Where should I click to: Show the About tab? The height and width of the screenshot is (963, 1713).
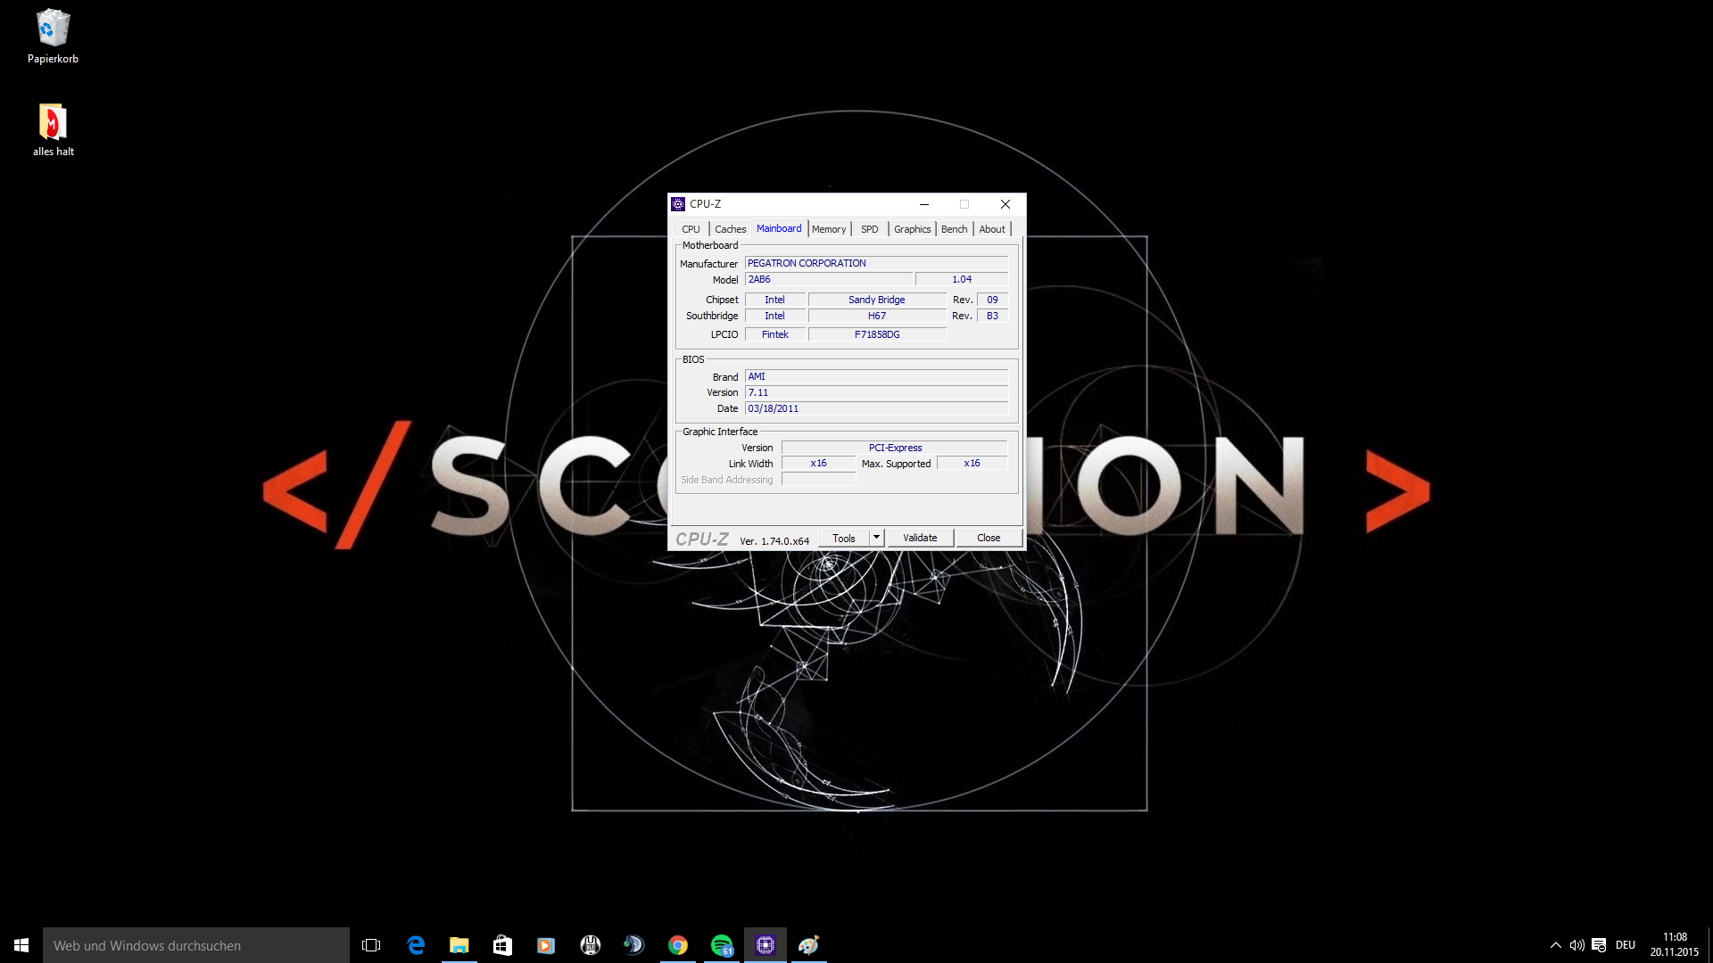click(991, 229)
